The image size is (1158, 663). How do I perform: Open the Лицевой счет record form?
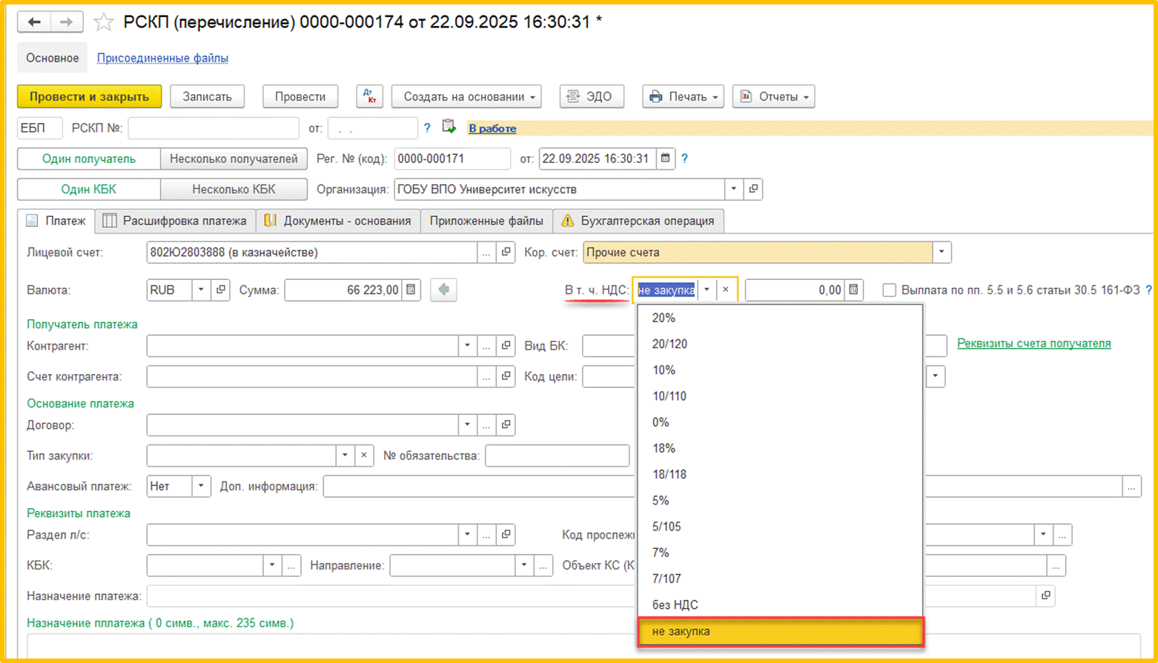pos(506,252)
